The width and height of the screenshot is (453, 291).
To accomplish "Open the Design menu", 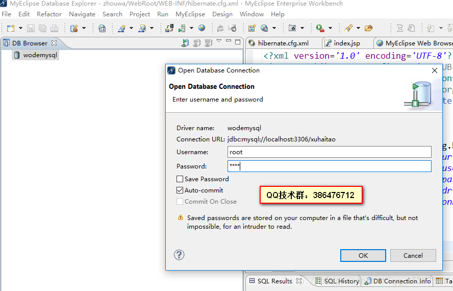I will coord(222,14).
